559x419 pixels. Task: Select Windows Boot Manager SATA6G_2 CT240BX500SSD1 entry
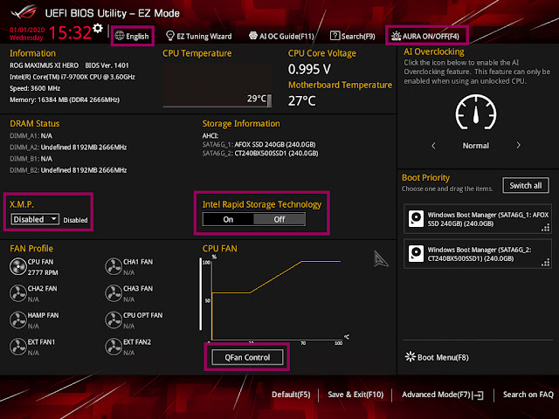478,254
